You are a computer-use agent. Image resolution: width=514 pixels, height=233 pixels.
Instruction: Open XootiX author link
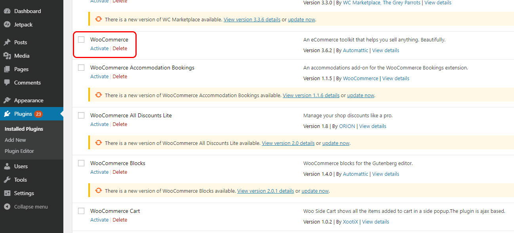pos(350,222)
